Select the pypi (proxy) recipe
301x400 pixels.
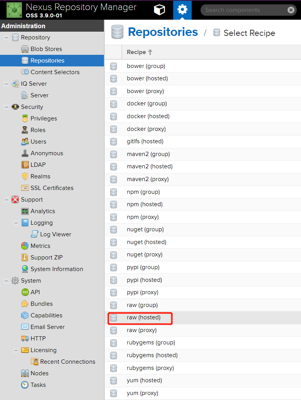pyautogui.click(x=202, y=292)
